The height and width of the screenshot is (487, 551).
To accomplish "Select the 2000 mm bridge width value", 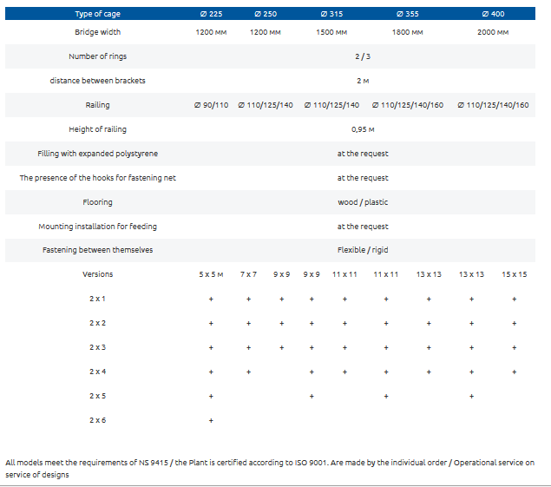I will click(493, 32).
